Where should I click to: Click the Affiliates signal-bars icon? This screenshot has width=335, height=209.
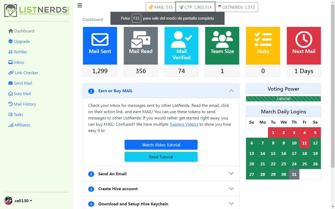click(11, 125)
